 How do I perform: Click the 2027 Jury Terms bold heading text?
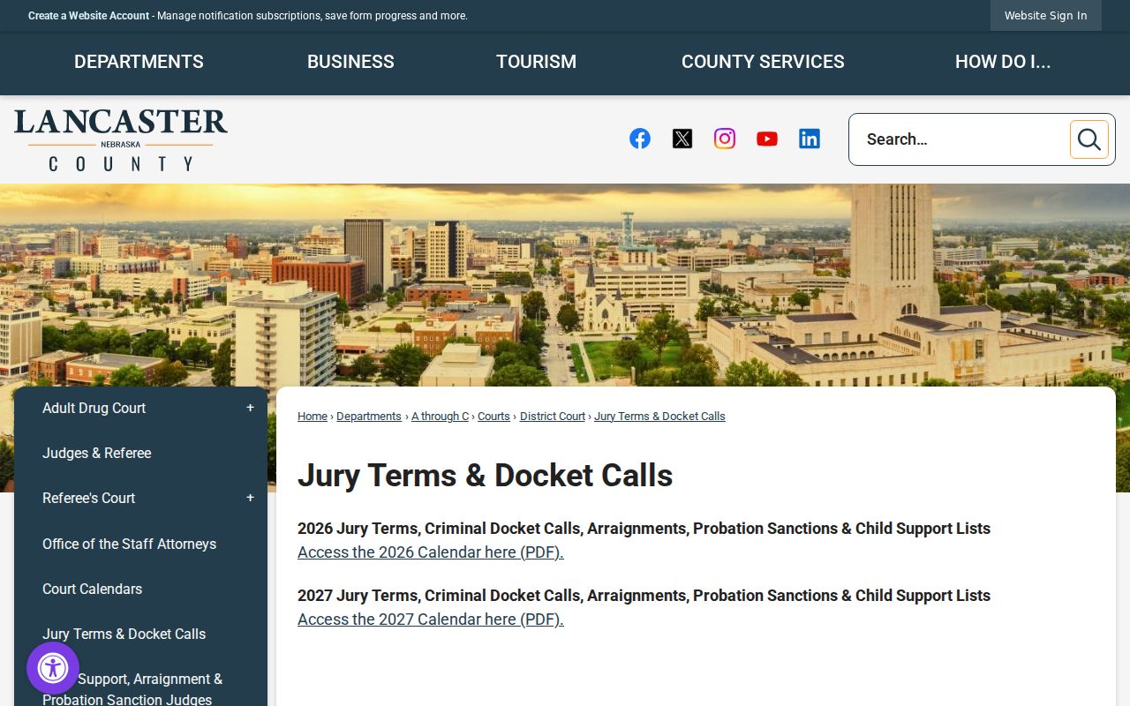(644, 596)
